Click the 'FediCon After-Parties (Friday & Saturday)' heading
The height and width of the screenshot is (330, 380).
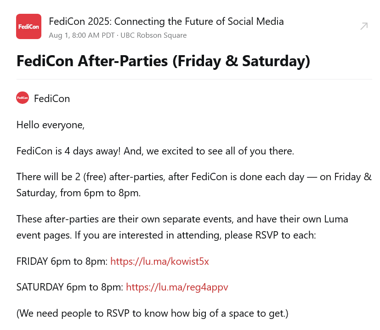(163, 61)
